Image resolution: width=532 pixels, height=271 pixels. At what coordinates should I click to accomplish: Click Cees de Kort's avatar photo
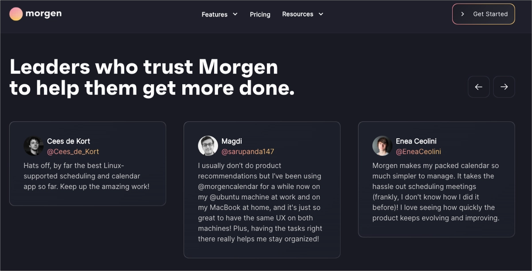[x=34, y=146]
